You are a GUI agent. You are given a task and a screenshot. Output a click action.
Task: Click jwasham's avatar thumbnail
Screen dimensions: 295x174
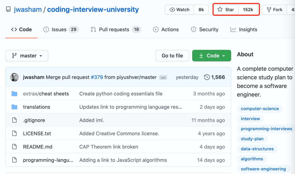tap(14, 77)
